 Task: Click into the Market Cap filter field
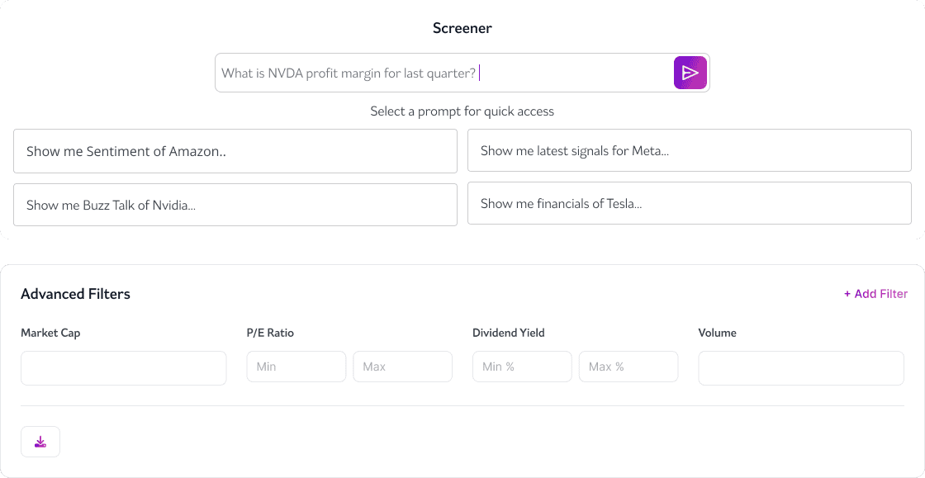(x=123, y=368)
